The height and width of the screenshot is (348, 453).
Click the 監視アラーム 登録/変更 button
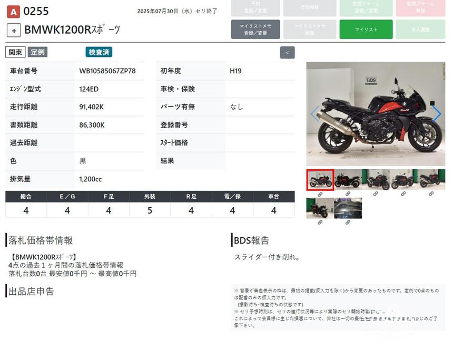tap(366, 8)
